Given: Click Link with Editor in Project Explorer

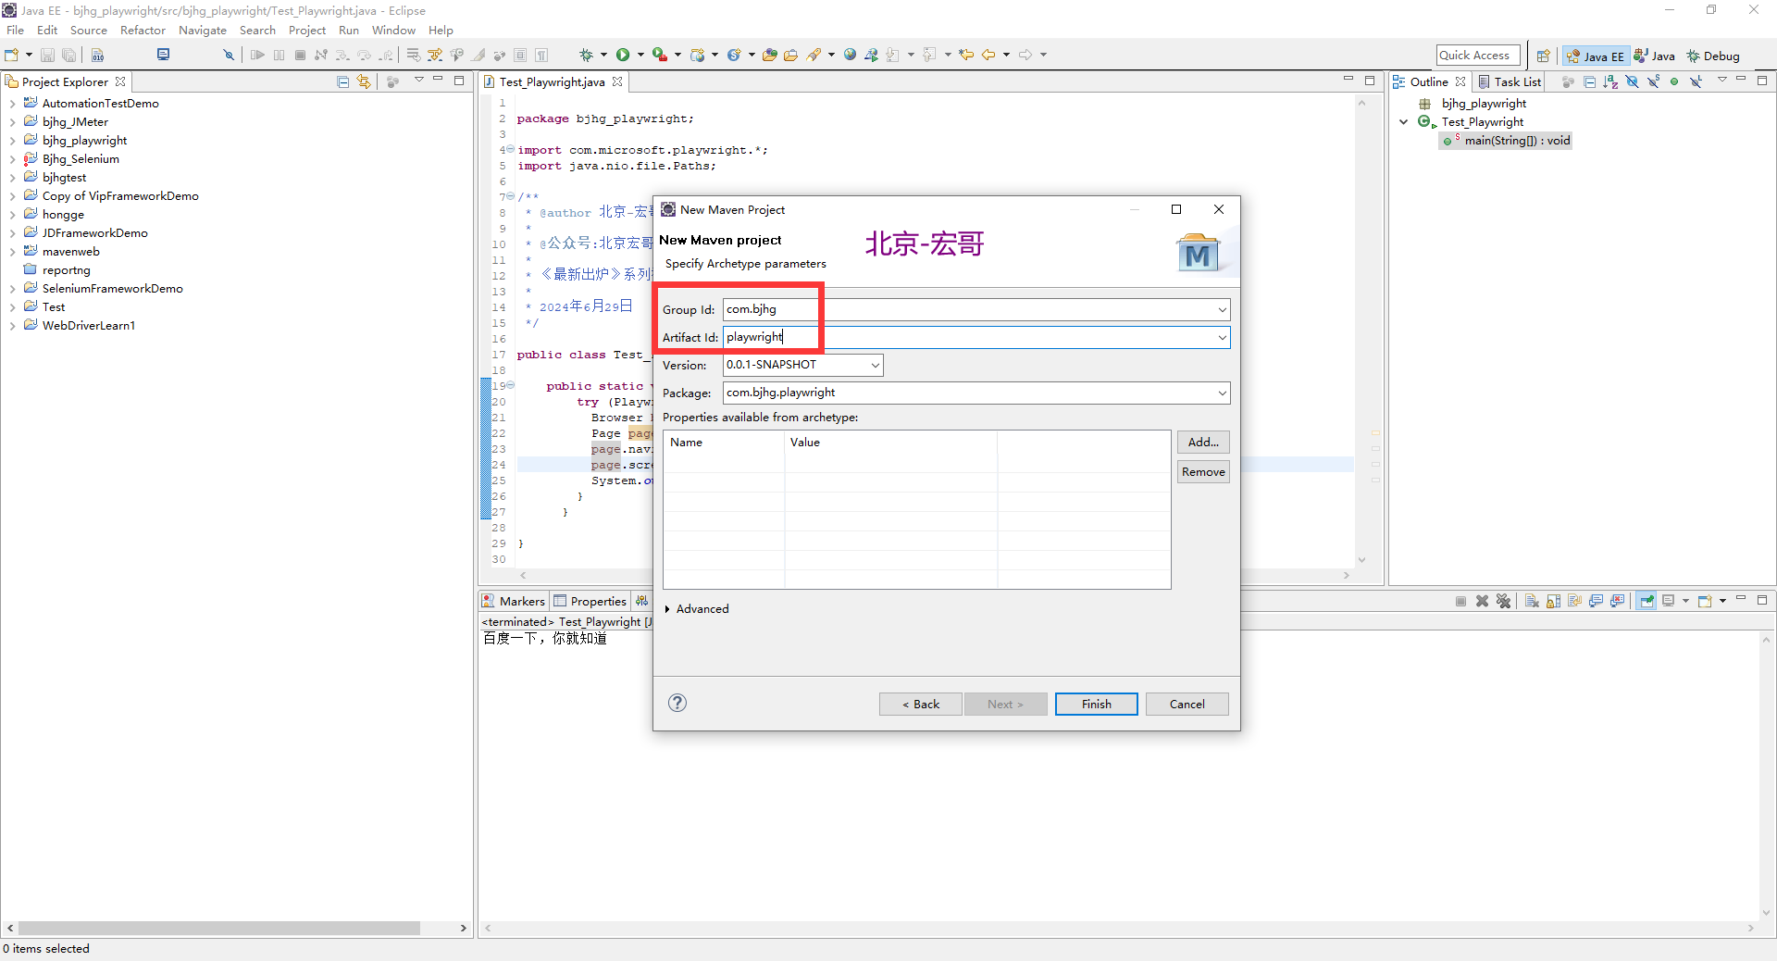Looking at the screenshot, I should [x=364, y=81].
